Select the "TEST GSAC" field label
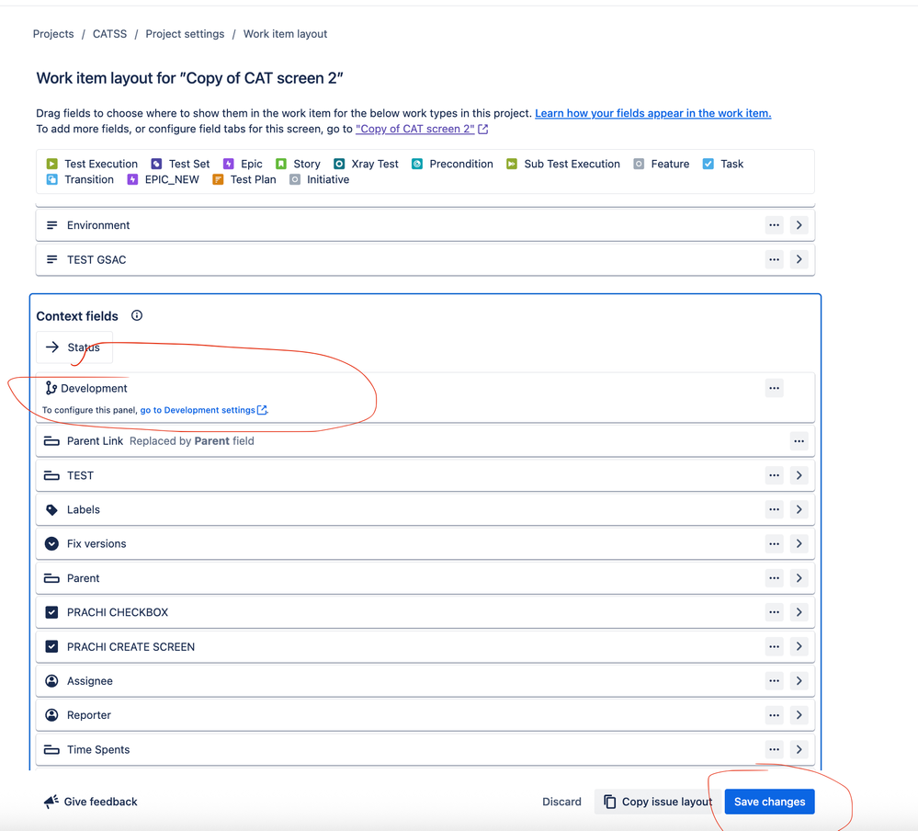The height and width of the screenshot is (831, 918). click(96, 259)
